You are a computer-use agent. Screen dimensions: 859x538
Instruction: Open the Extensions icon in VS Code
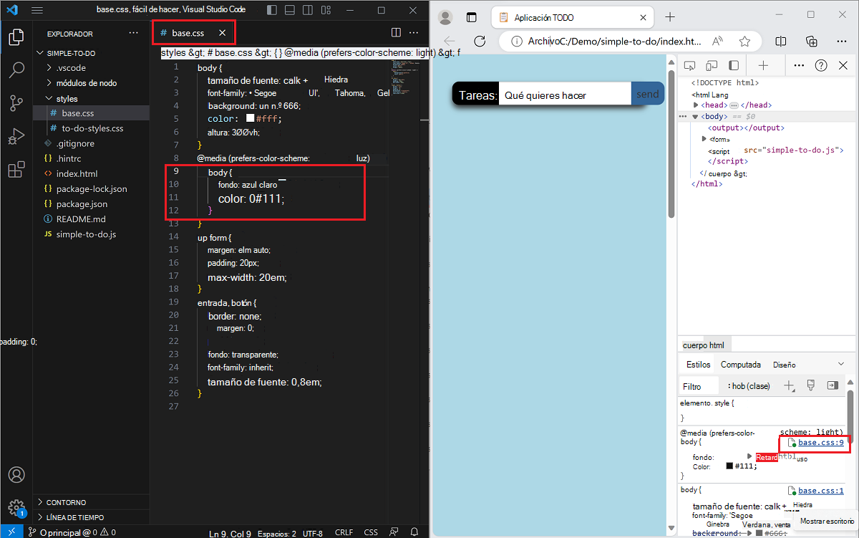pyautogui.click(x=16, y=169)
